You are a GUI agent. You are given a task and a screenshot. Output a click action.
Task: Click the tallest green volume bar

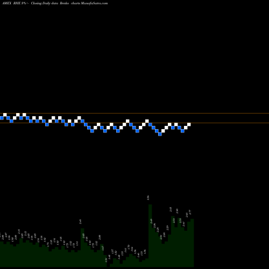point(150,236)
